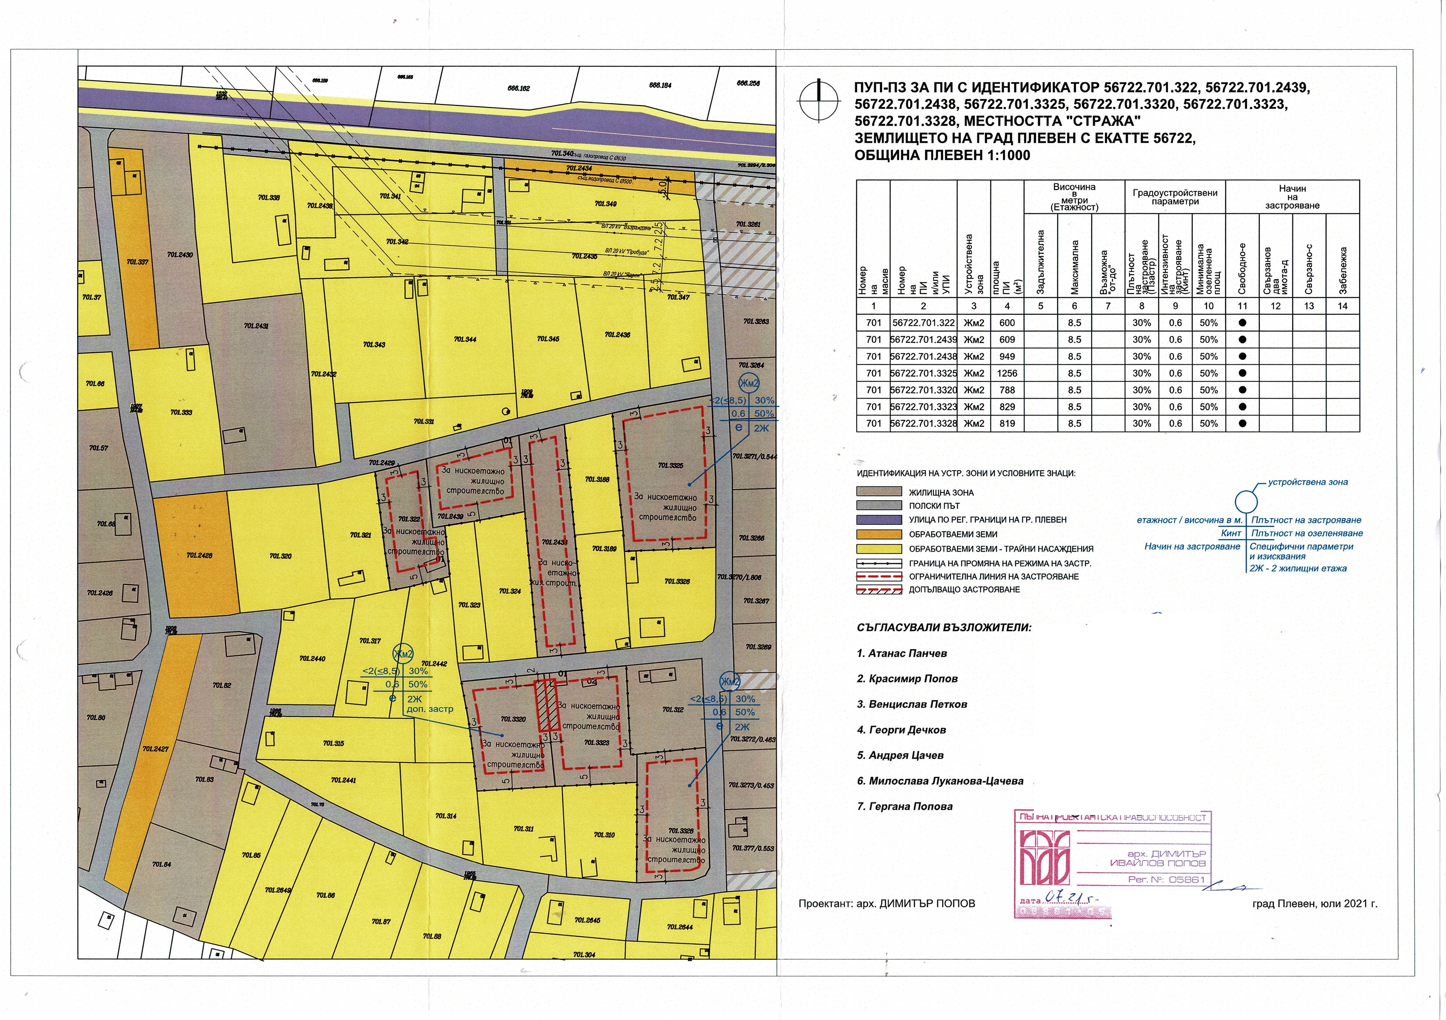This screenshot has width=1446, height=1020.
Task: Click the text Проектант: арх. ДИМИТЪР ПОПОВ
Action: coord(887,903)
